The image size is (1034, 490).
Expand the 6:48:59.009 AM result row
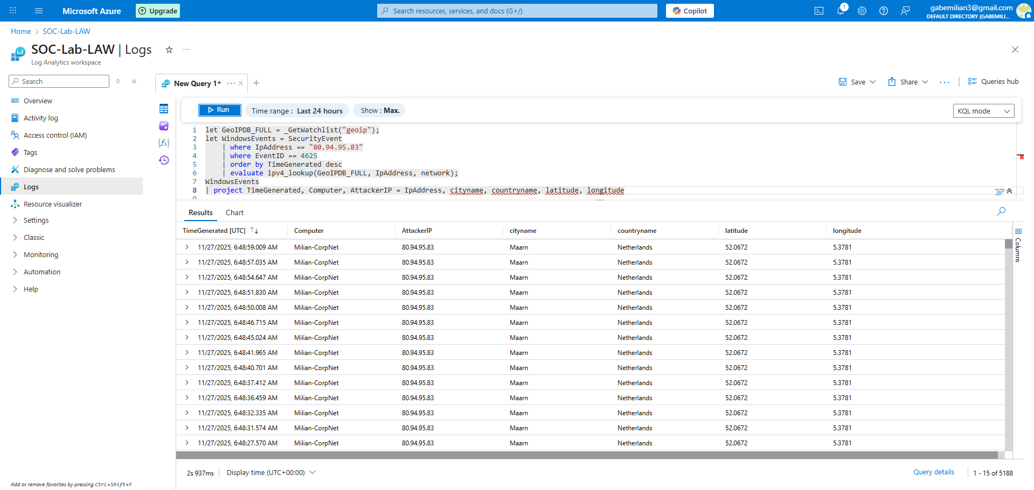pos(187,247)
